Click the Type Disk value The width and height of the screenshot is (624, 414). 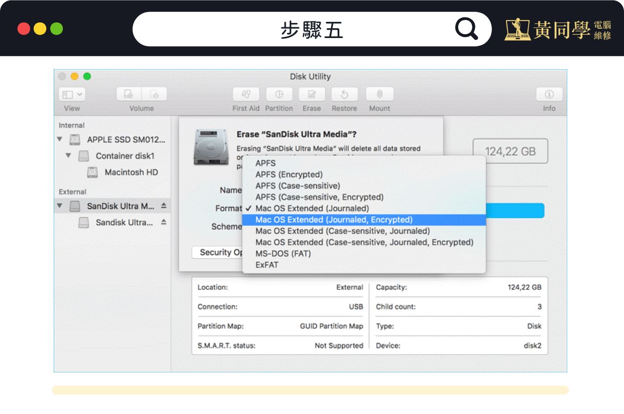(534, 326)
